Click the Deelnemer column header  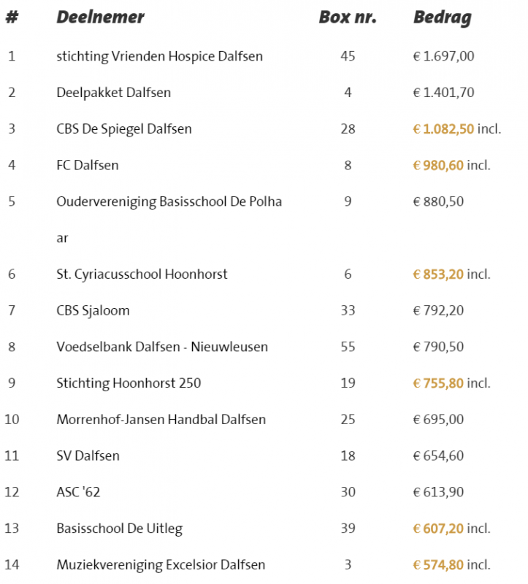(x=100, y=18)
